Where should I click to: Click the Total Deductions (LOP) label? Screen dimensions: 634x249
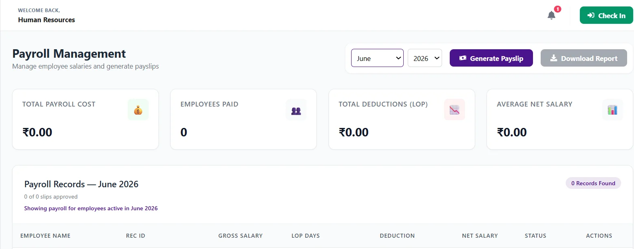383,104
